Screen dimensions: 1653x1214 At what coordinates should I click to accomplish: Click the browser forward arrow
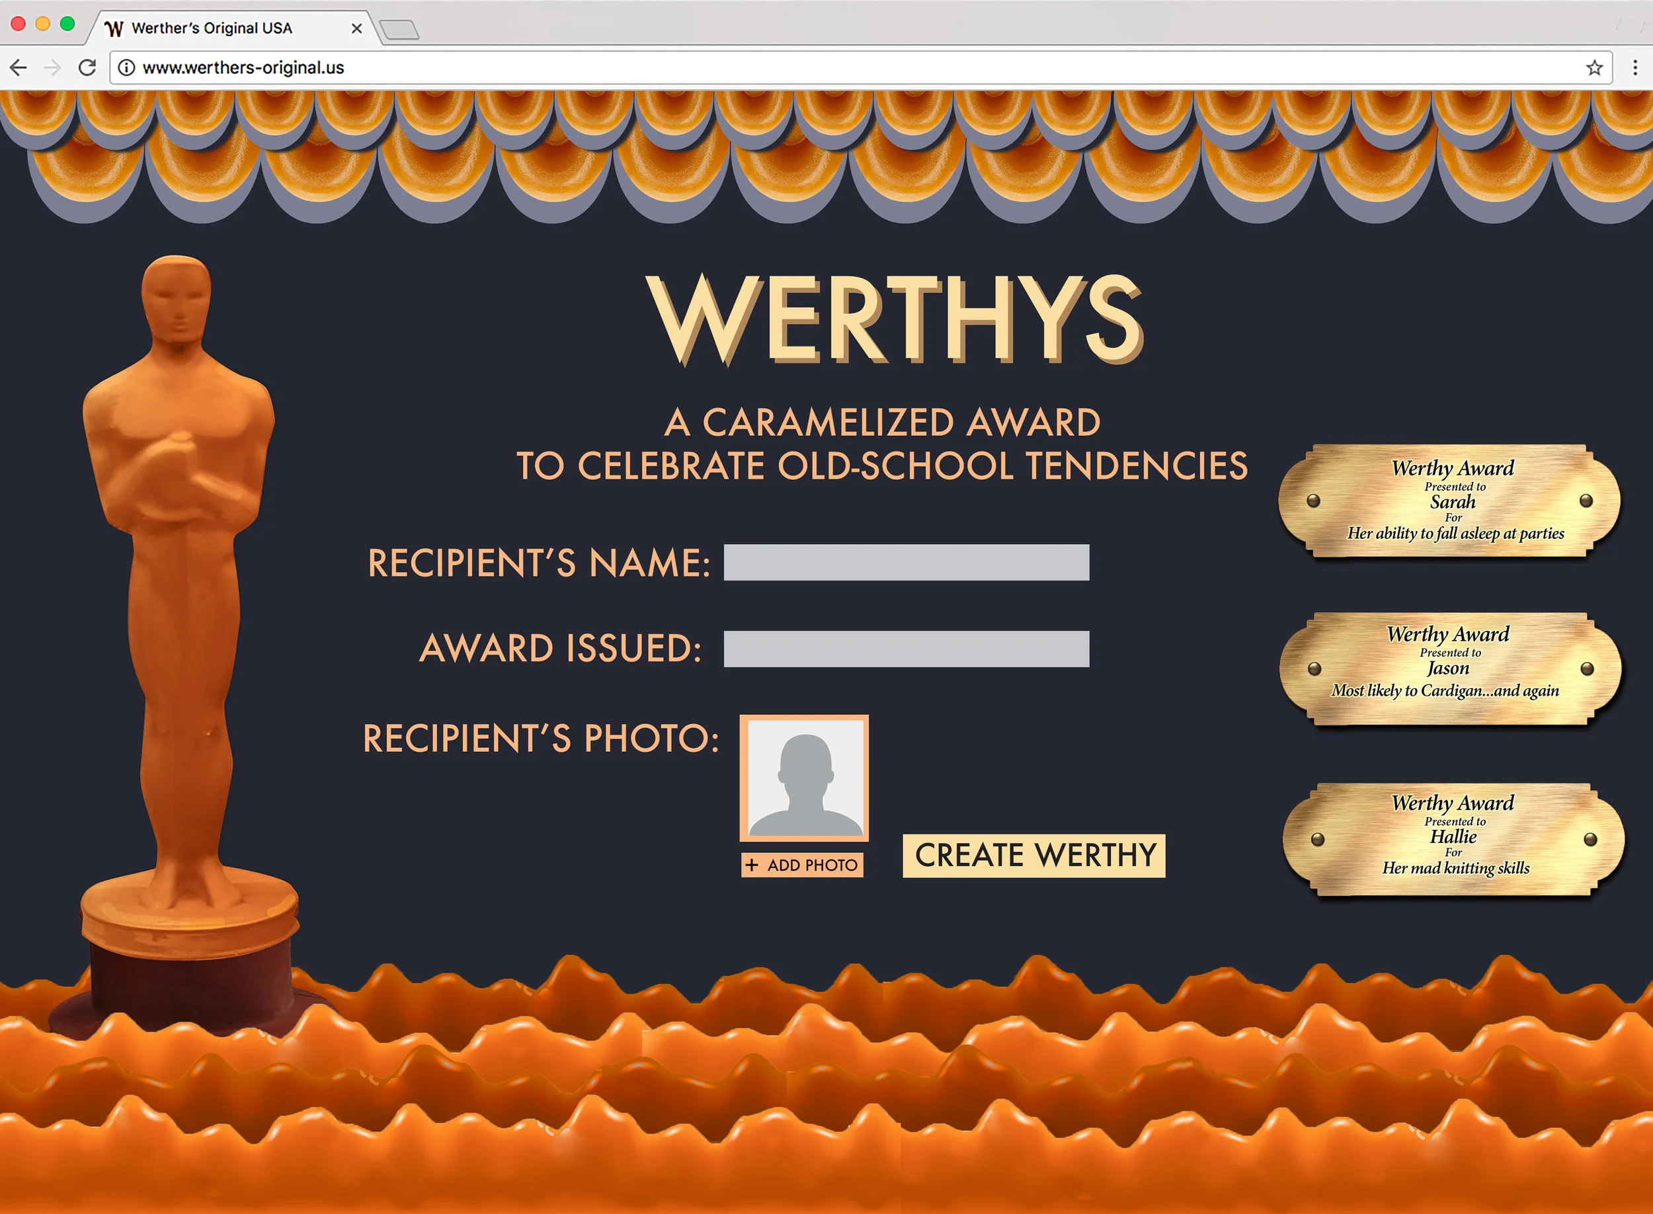click(53, 67)
